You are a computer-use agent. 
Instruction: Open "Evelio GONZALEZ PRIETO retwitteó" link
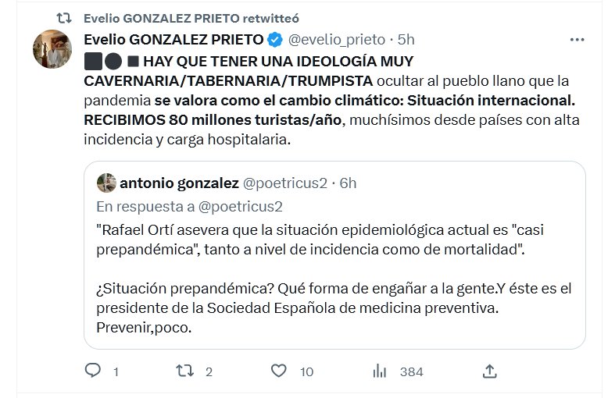pos(191,17)
